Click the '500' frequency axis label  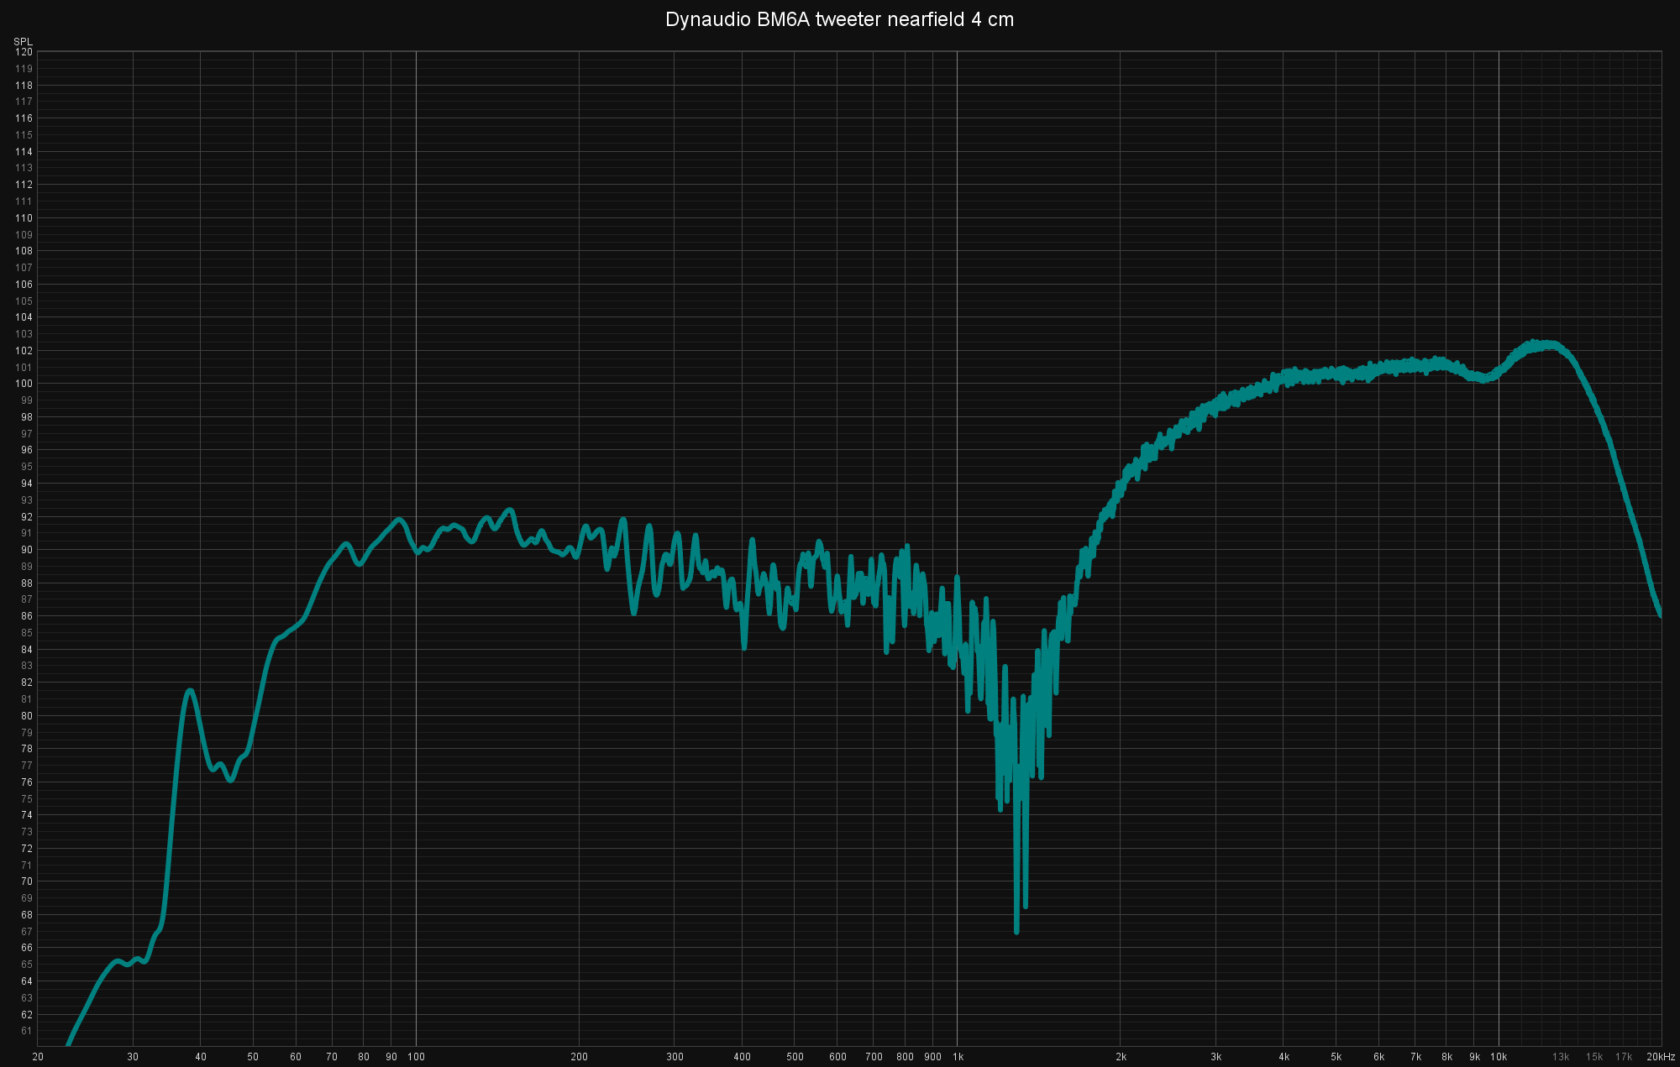pos(795,1057)
